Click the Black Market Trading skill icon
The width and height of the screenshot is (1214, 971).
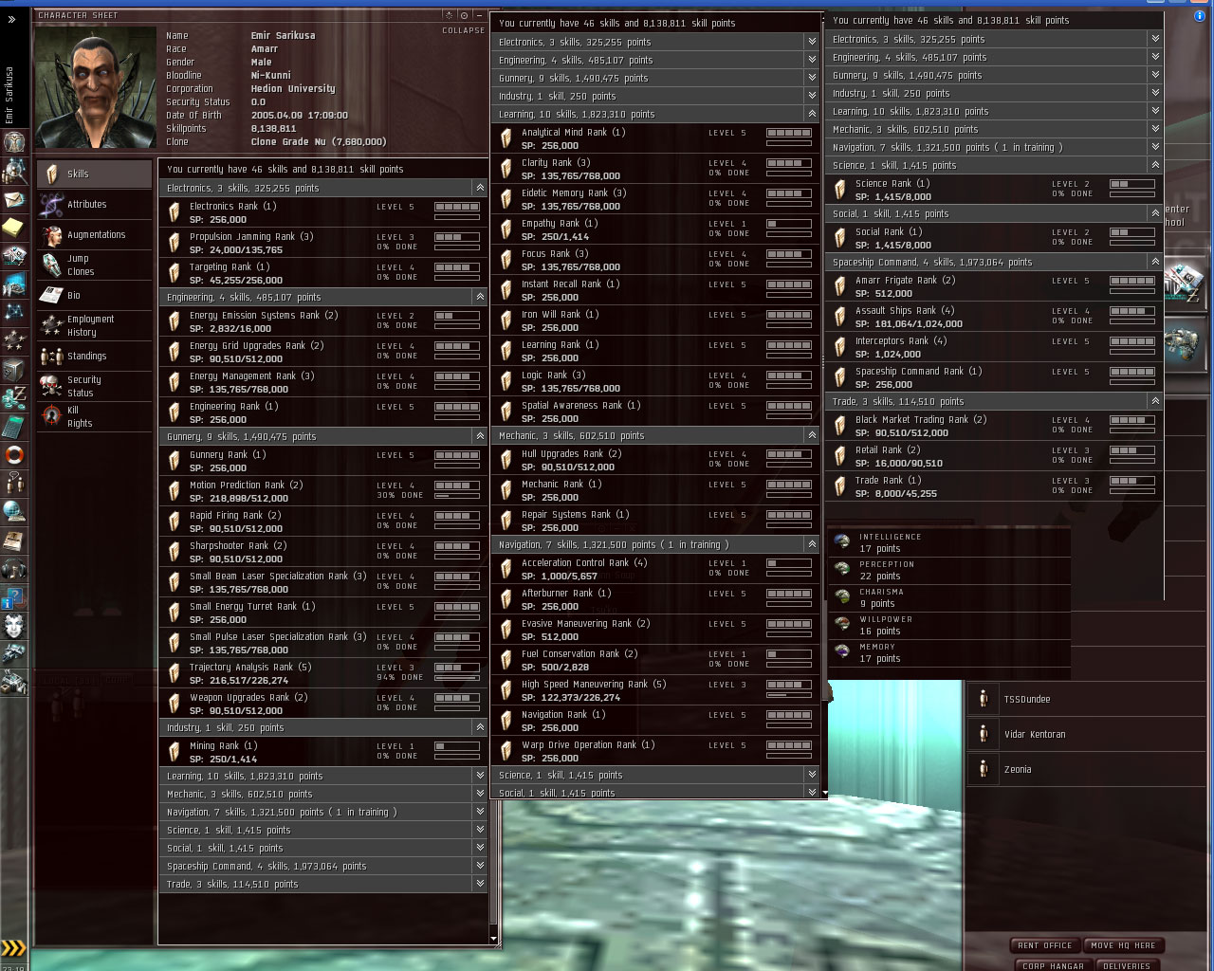coord(839,426)
